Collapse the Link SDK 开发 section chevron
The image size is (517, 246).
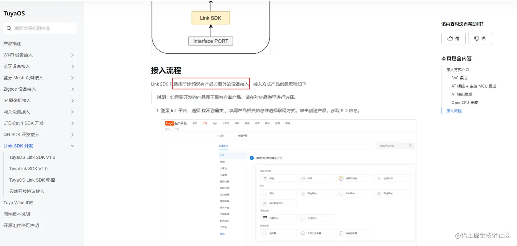[72, 146]
